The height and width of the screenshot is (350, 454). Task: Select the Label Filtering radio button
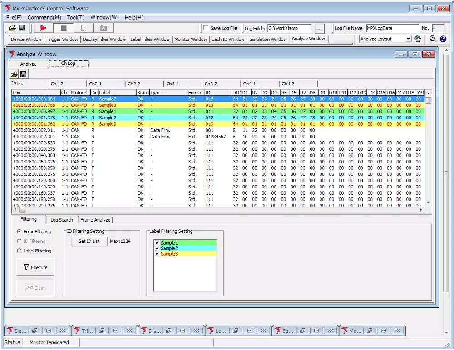click(x=19, y=251)
